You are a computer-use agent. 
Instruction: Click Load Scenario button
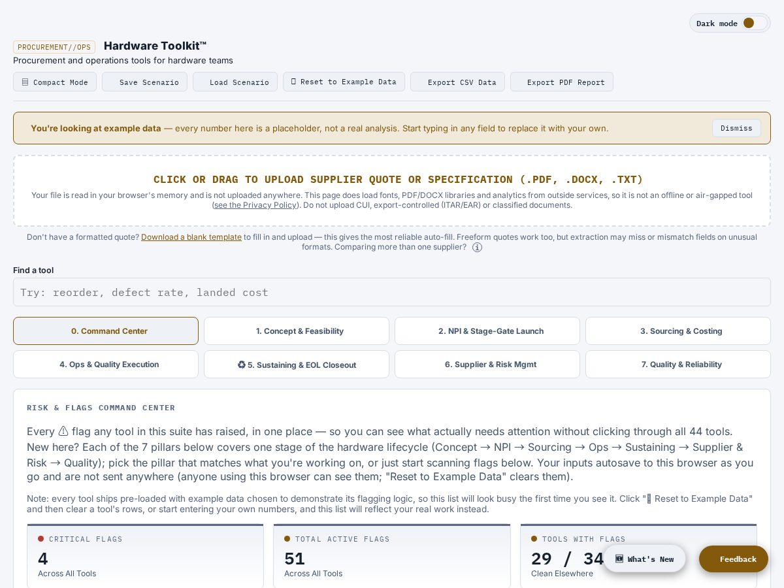[x=235, y=82]
